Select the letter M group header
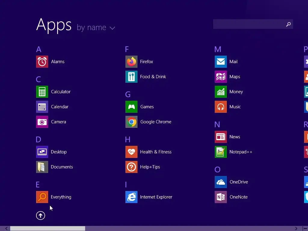This screenshot has height=231, width=308. [218, 49]
